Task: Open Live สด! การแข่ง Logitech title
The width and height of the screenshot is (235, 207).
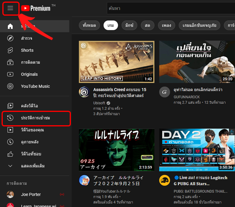Action: (x=201, y=181)
